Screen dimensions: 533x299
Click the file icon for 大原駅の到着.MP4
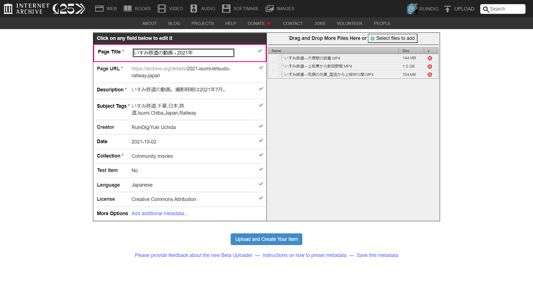coord(281,58)
